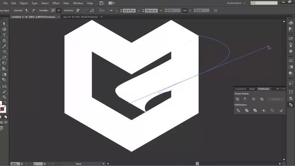This screenshot has height=166, width=295.
Task: Collapse the Pathfinder panel with double arrows
Action: 277,89
